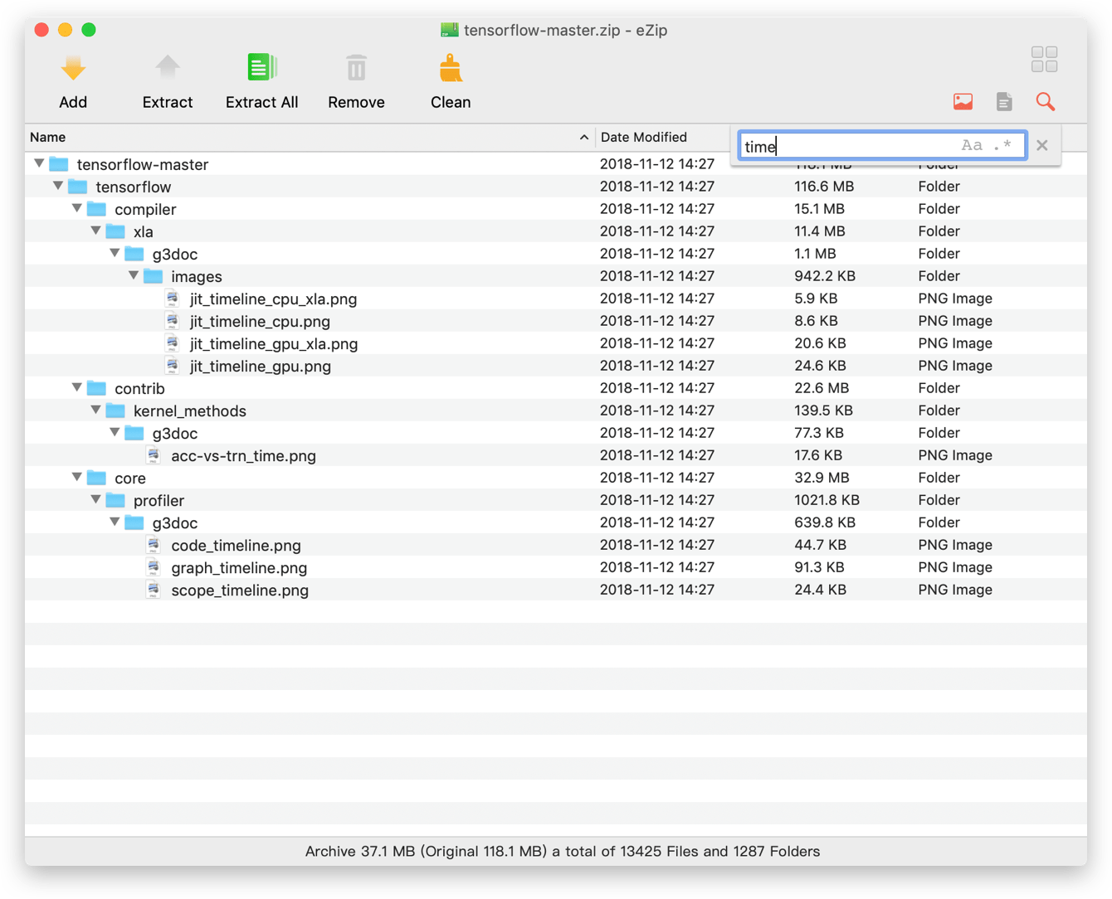Toggle case-sensitive Aa search option
Viewport: 1112px width, 899px height.
[x=972, y=146]
